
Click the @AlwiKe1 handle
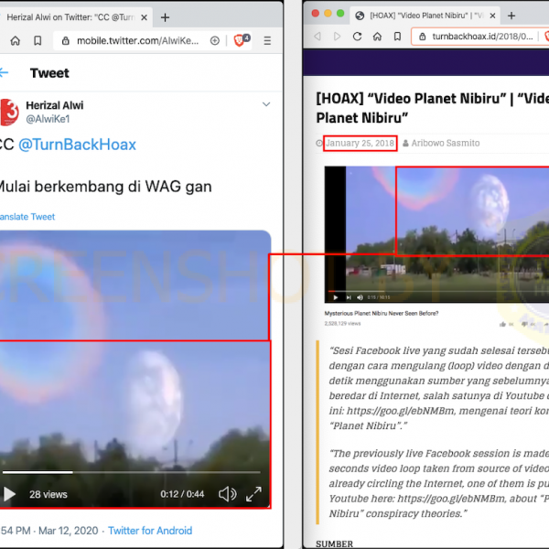(x=48, y=119)
